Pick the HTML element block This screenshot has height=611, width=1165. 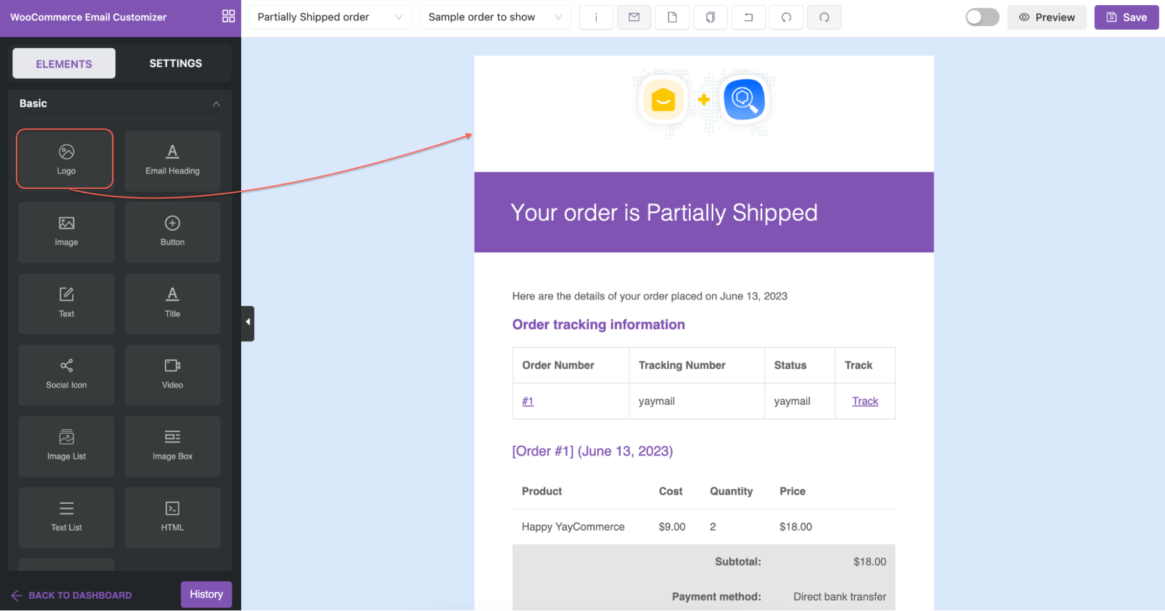(x=173, y=517)
